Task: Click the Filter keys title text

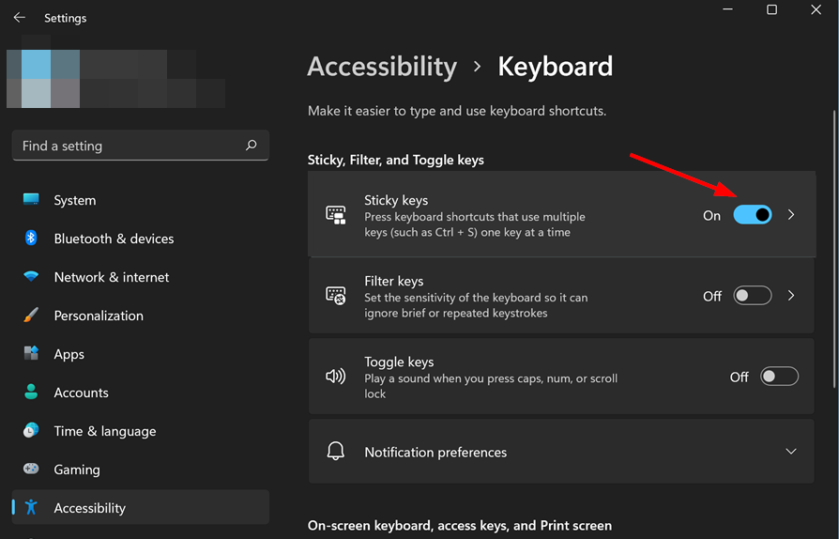Action: pyautogui.click(x=394, y=281)
